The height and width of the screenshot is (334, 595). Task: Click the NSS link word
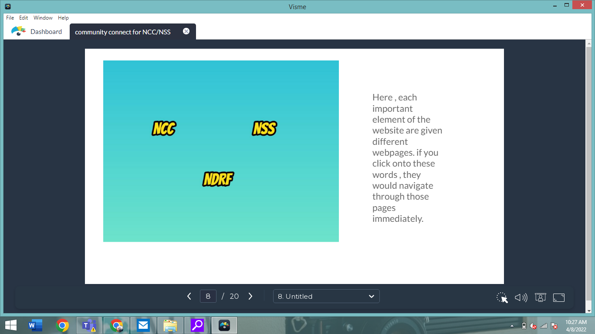pos(264,128)
